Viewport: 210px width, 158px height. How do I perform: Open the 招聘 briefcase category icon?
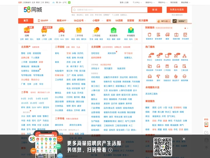pyautogui.click(x=27, y=30)
